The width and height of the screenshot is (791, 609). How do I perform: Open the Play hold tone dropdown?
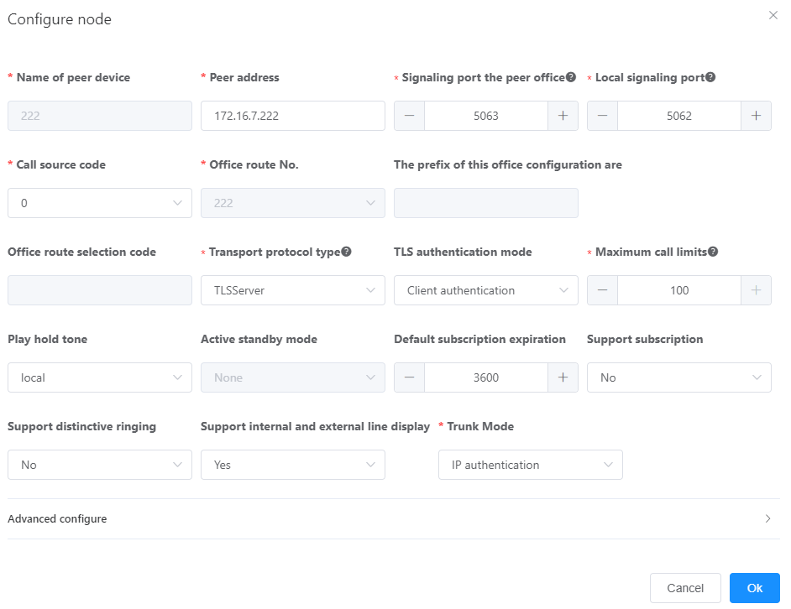(x=100, y=377)
